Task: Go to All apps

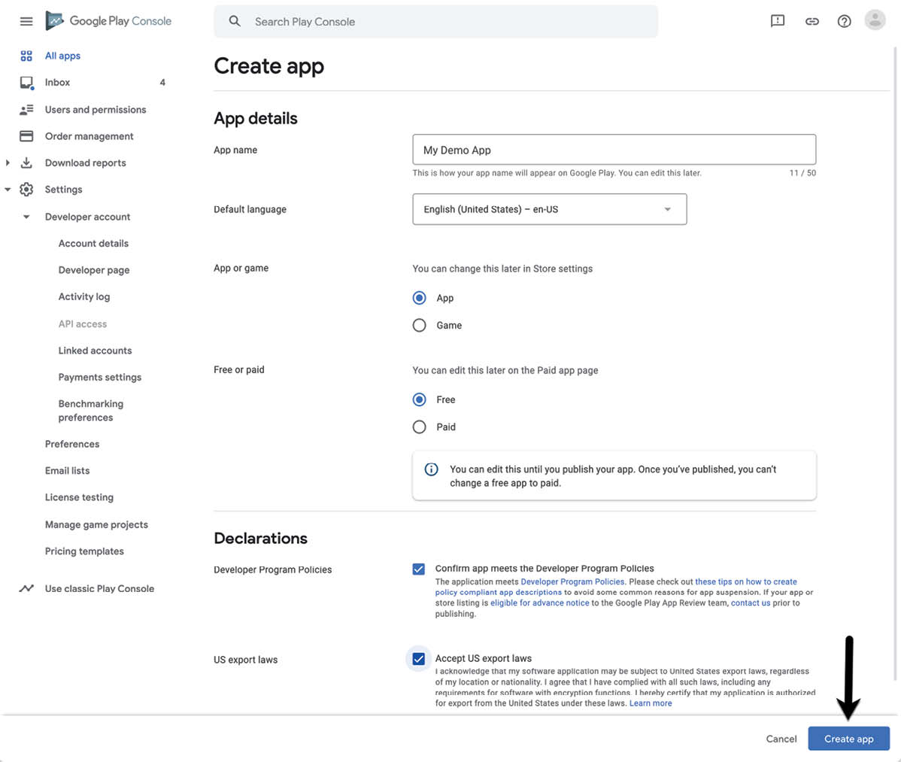Action: pyautogui.click(x=62, y=56)
